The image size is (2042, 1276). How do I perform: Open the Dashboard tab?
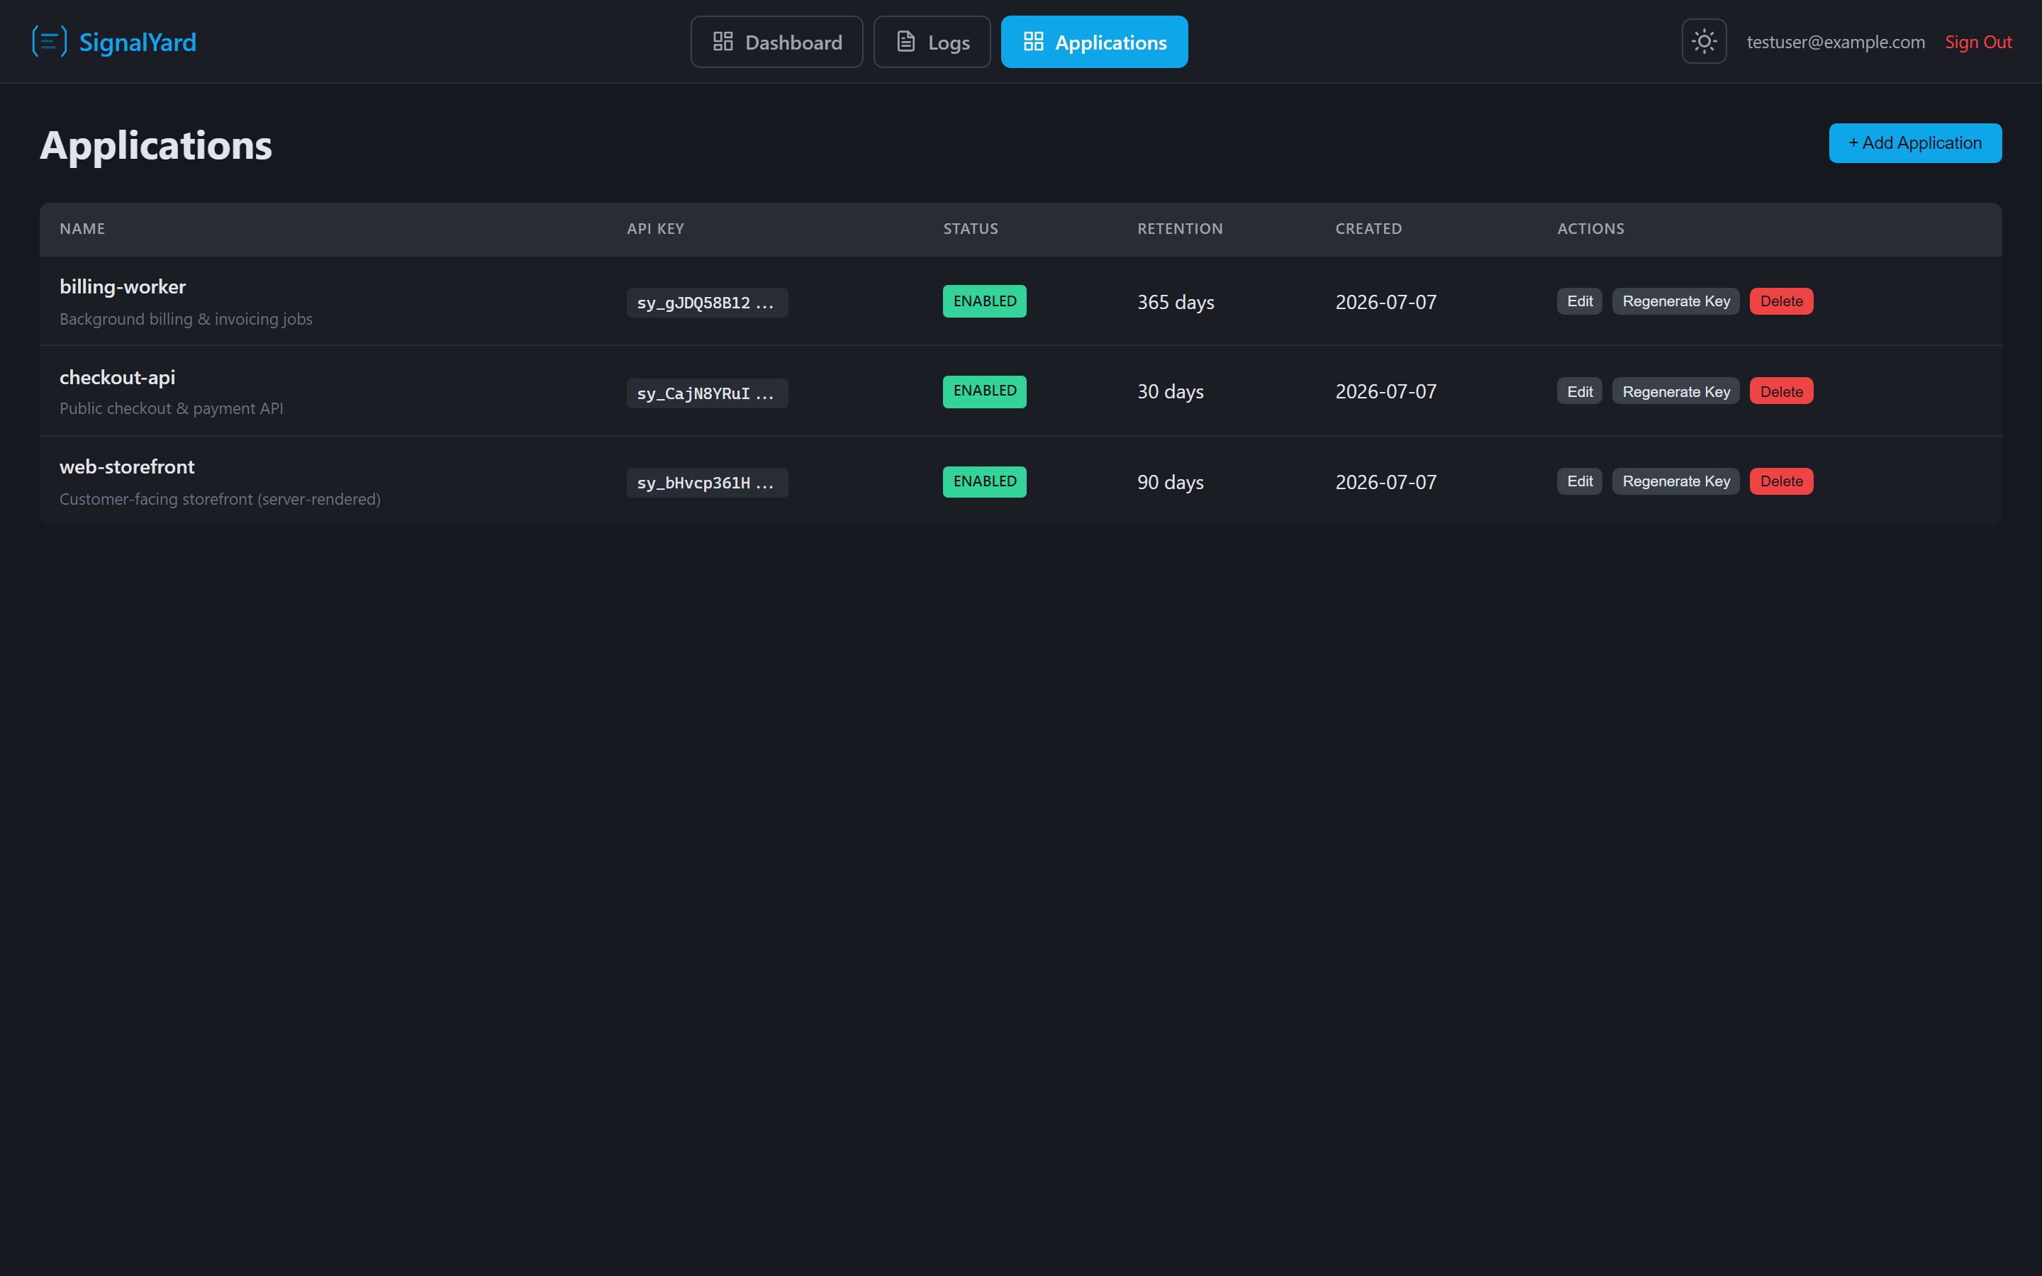[776, 41]
